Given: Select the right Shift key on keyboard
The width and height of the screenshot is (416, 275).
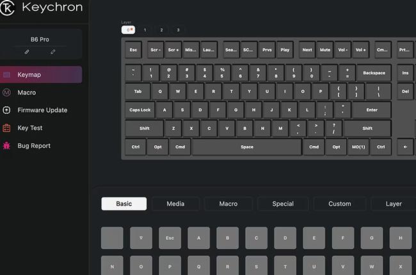Looking at the screenshot, I should coord(367,129).
